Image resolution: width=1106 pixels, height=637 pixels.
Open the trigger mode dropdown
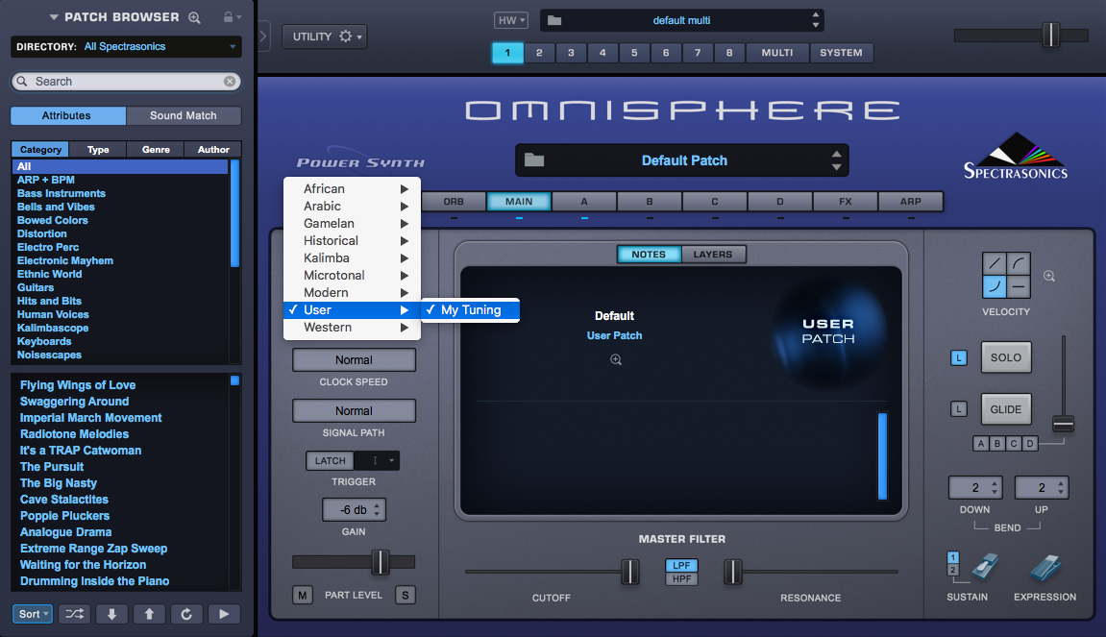coord(377,460)
